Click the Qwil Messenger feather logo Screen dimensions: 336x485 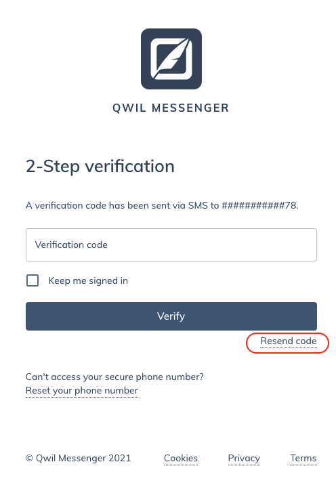[171, 59]
